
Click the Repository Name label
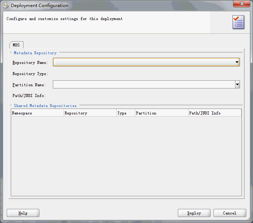30,63
